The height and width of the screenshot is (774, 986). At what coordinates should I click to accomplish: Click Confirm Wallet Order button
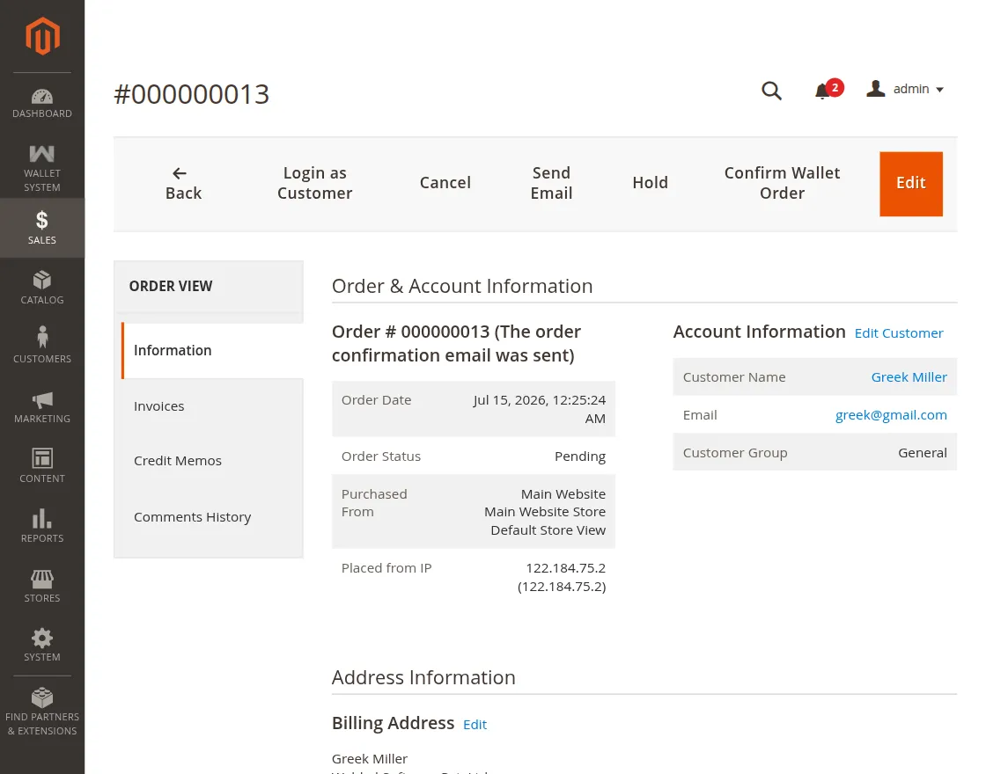(x=782, y=184)
